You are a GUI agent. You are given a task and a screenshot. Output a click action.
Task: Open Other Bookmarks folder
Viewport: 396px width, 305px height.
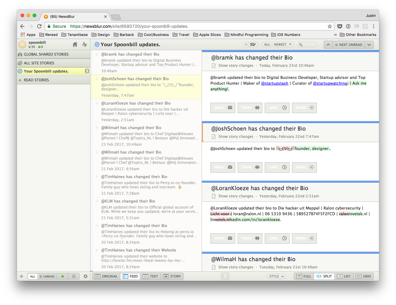tap(358, 35)
